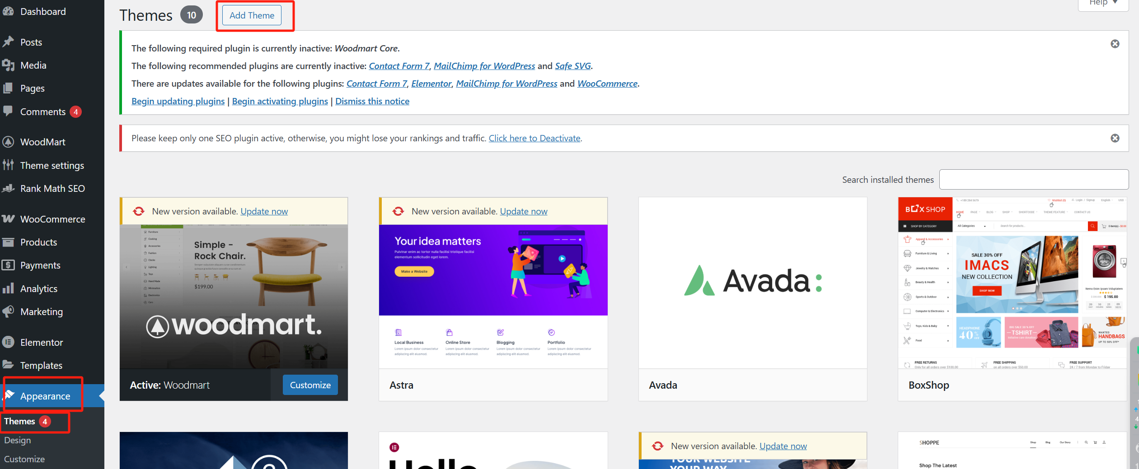Click the Elementor icon in sidebar
1139x469 pixels.
(8, 343)
